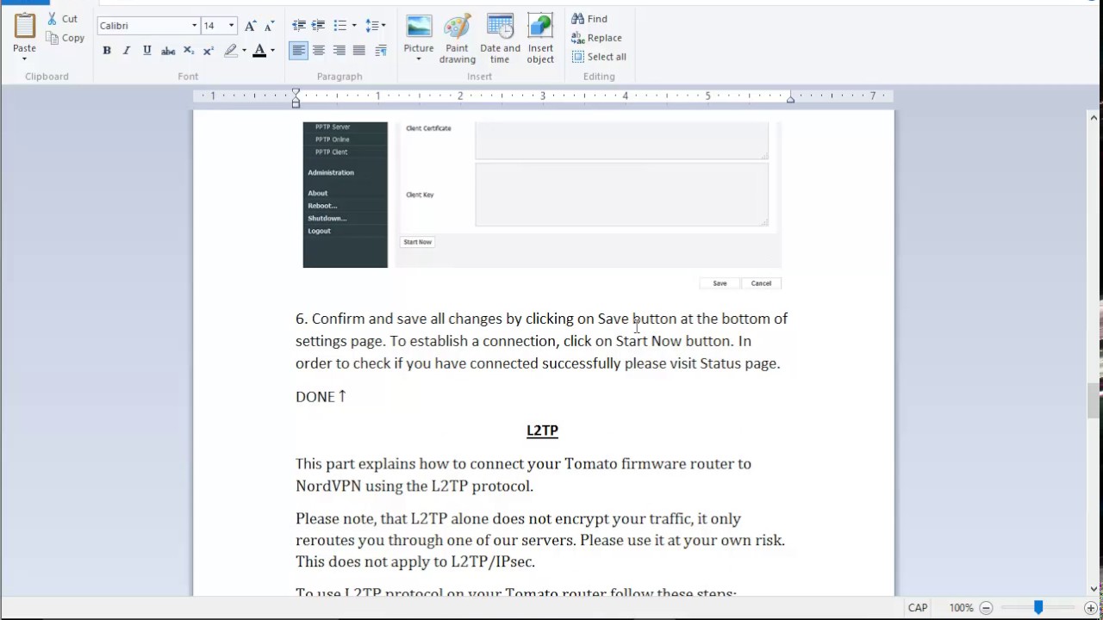
Task: Open the line spacing menu
Action: click(x=376, y=26)
